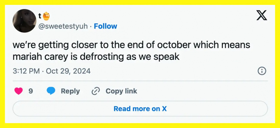
Task: Like the tweet with the pink heart icon
Action: pos(19,91)
